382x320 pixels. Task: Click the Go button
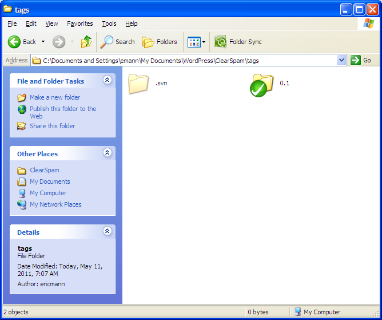(361, 60)
